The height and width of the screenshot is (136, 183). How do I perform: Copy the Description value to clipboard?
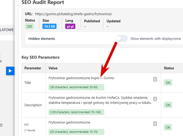coord(155,99)
